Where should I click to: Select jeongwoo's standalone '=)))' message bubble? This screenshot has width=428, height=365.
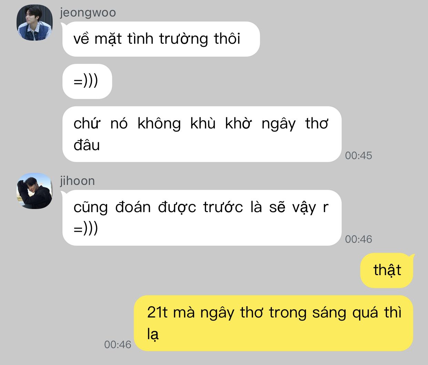[87, 82]
